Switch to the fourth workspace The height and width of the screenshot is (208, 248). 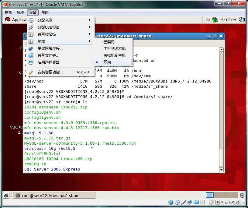(234, 195)
